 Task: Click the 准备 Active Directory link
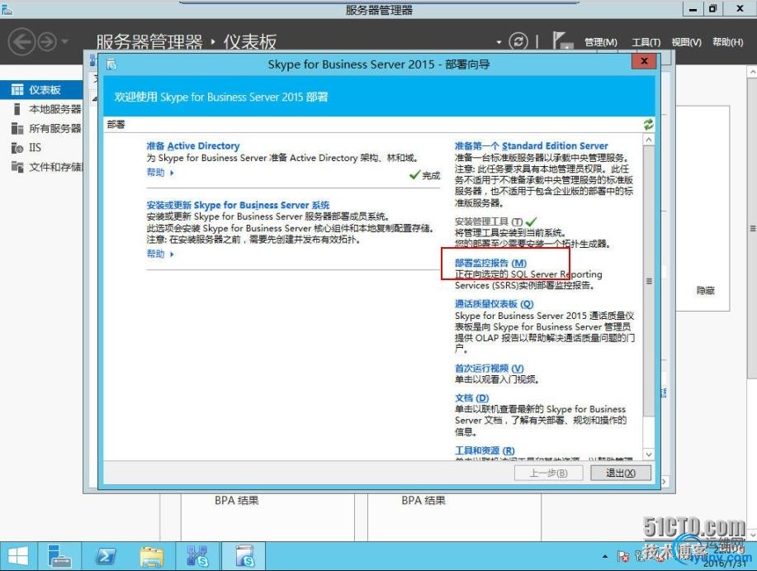tap(192, 146)
